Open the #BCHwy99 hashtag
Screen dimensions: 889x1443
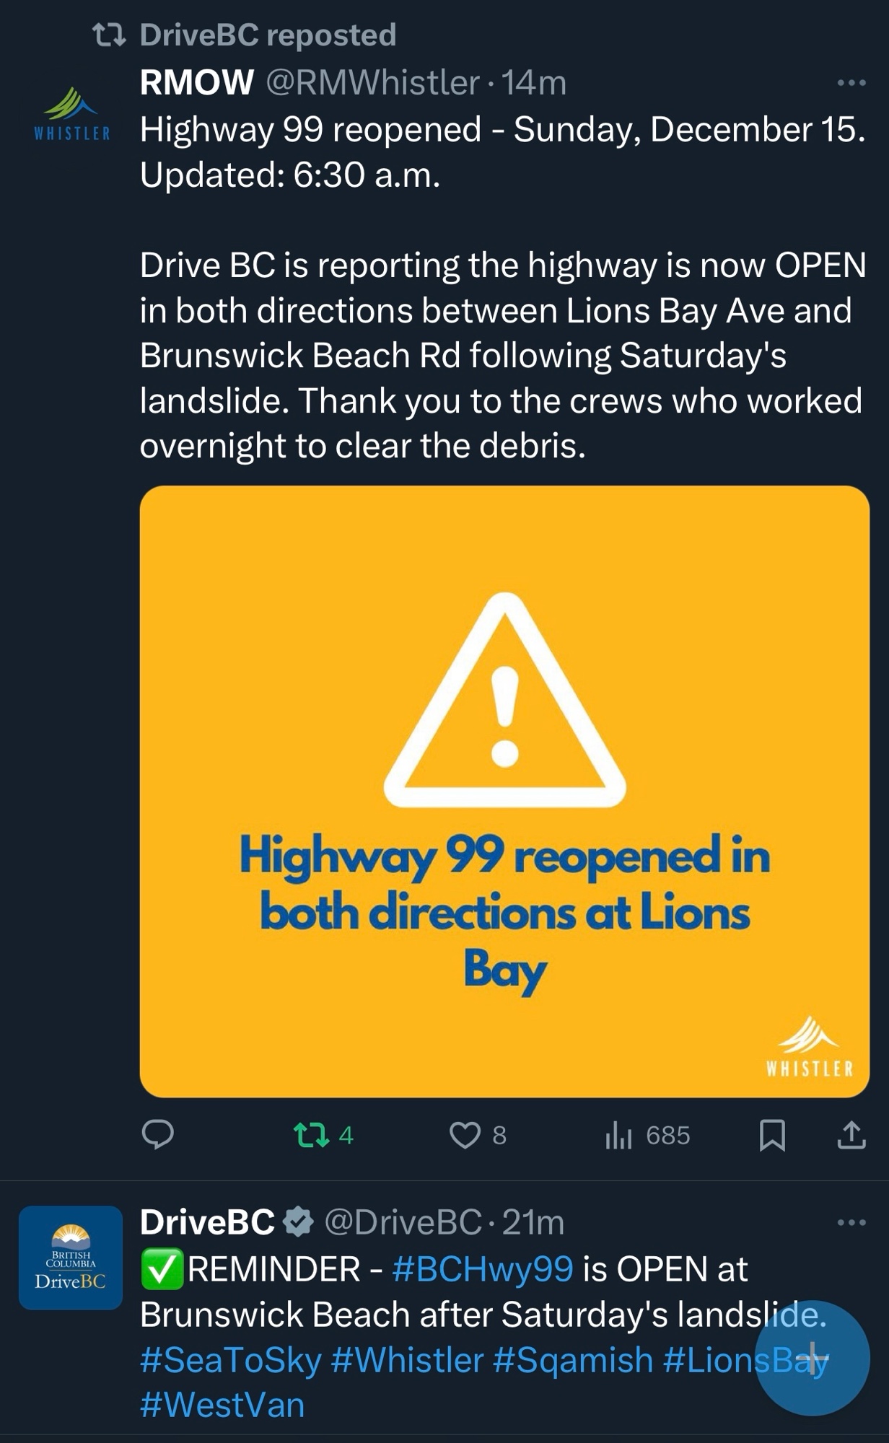(483, 1269)
